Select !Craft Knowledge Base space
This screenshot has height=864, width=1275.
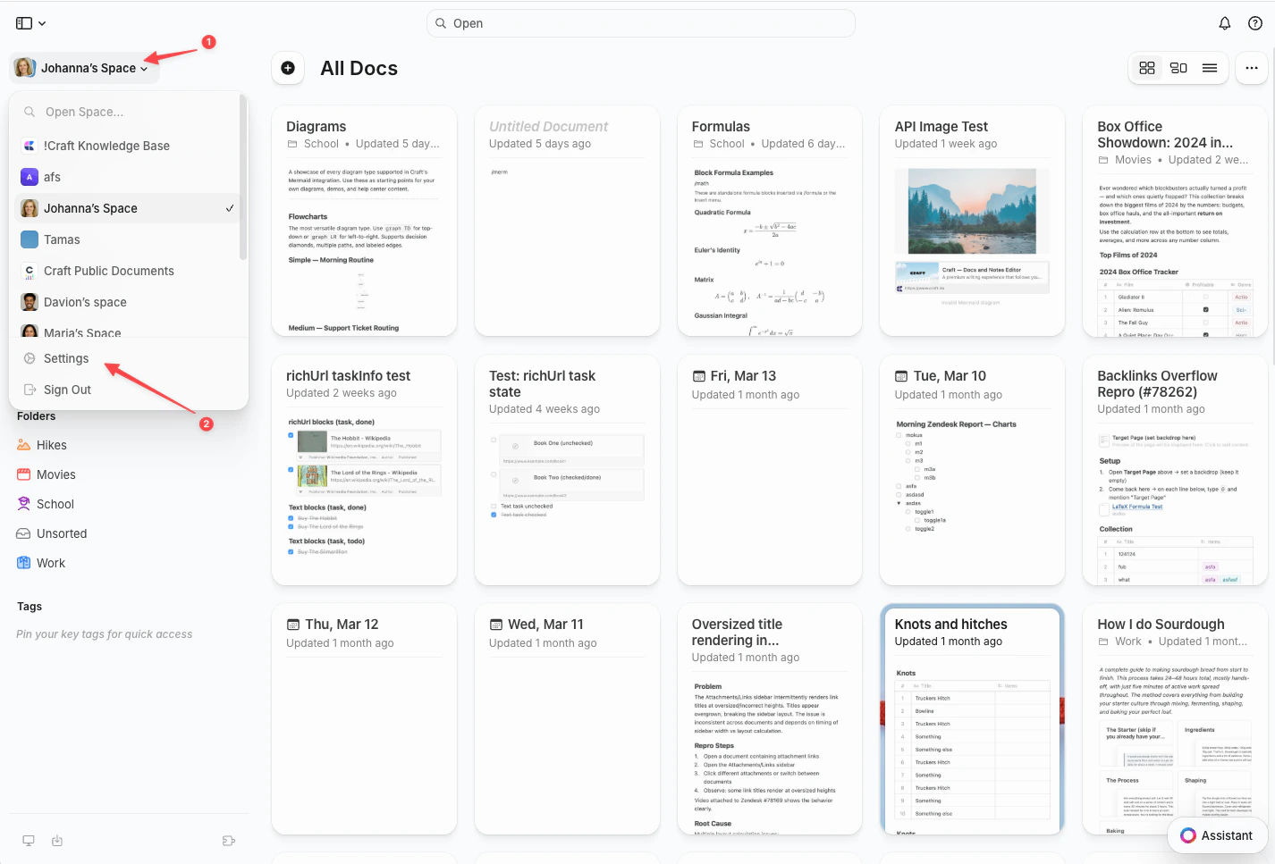pos(127,146)
